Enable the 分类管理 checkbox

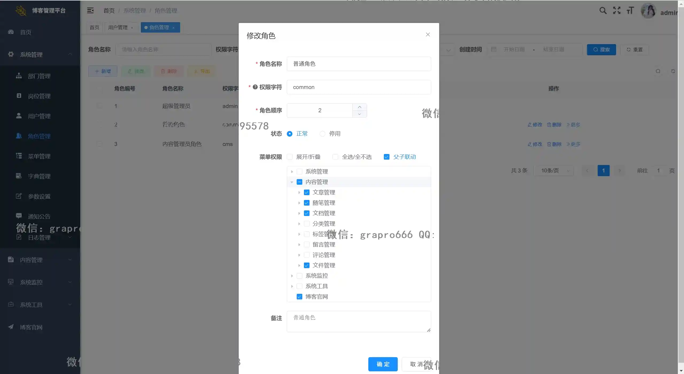tap(307, 224)
